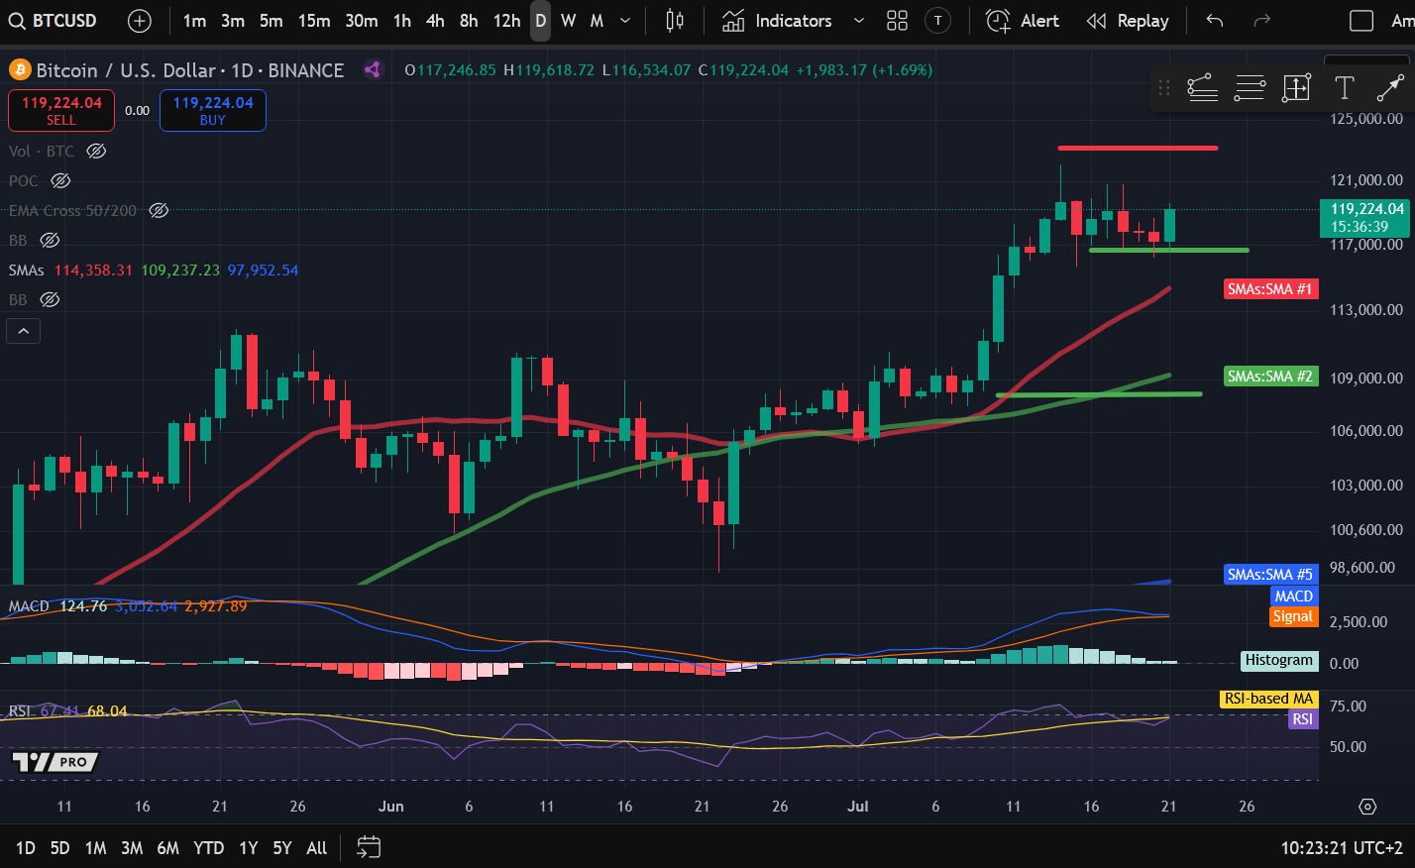The height and width of the screenshot is (868, 1415).
Task: Show the EMA Cross 50/200 indicator
Action: (x=159, y=210)
